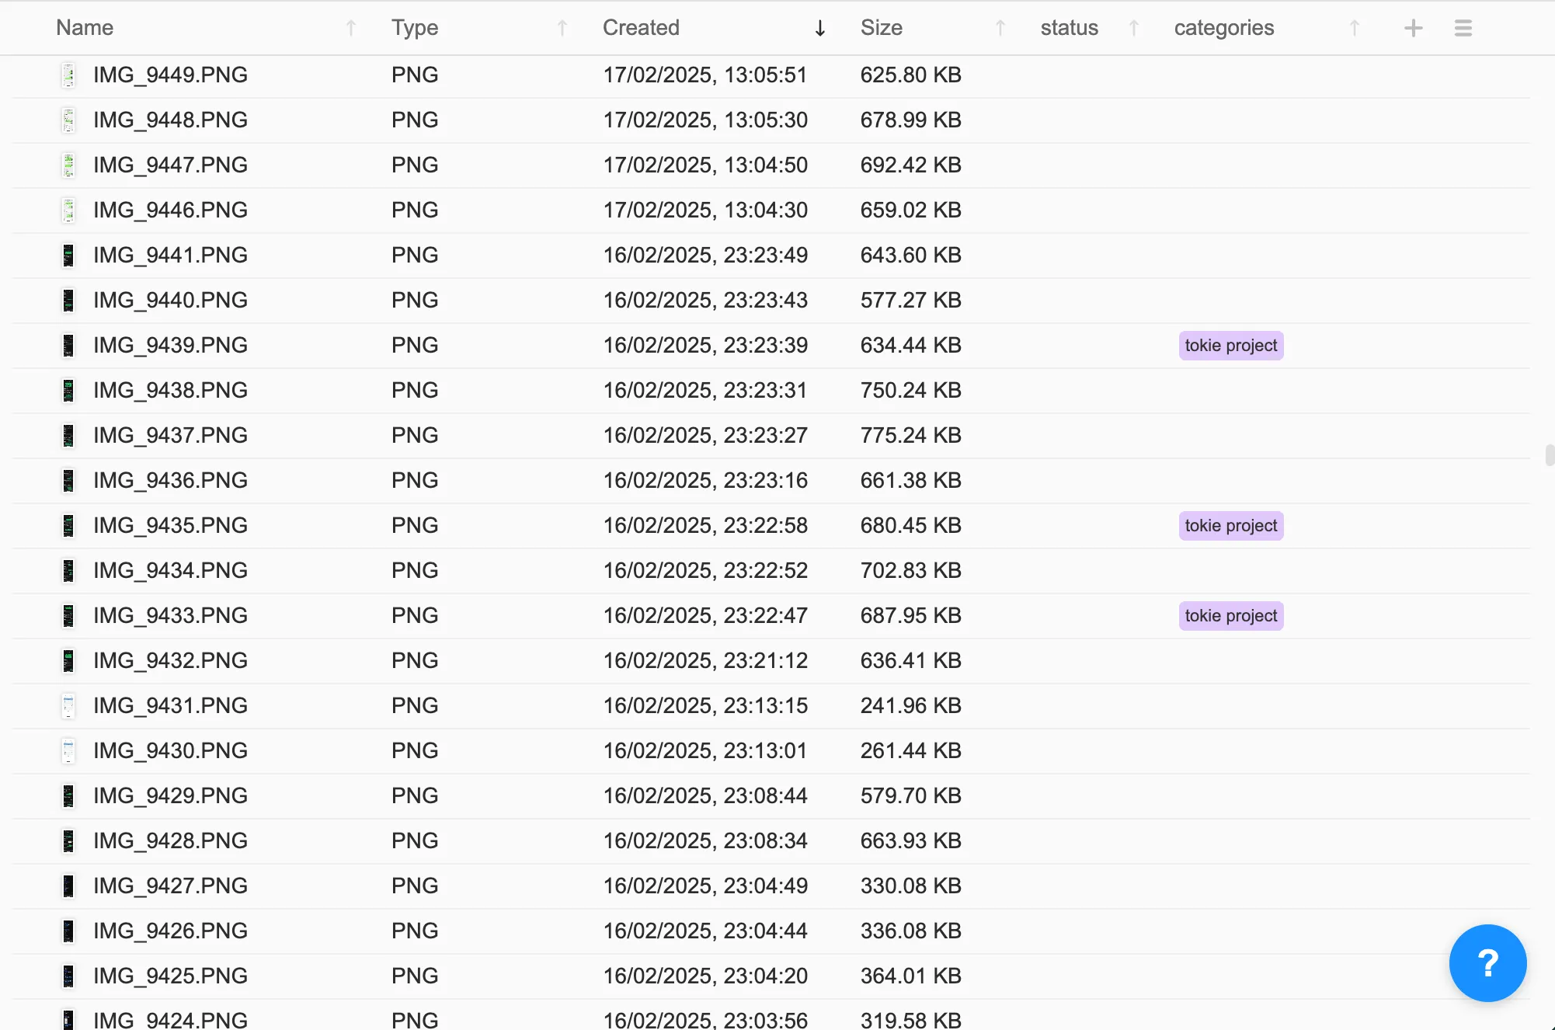
Task: Open the column options menu icon
Action: coord(1463,28)
